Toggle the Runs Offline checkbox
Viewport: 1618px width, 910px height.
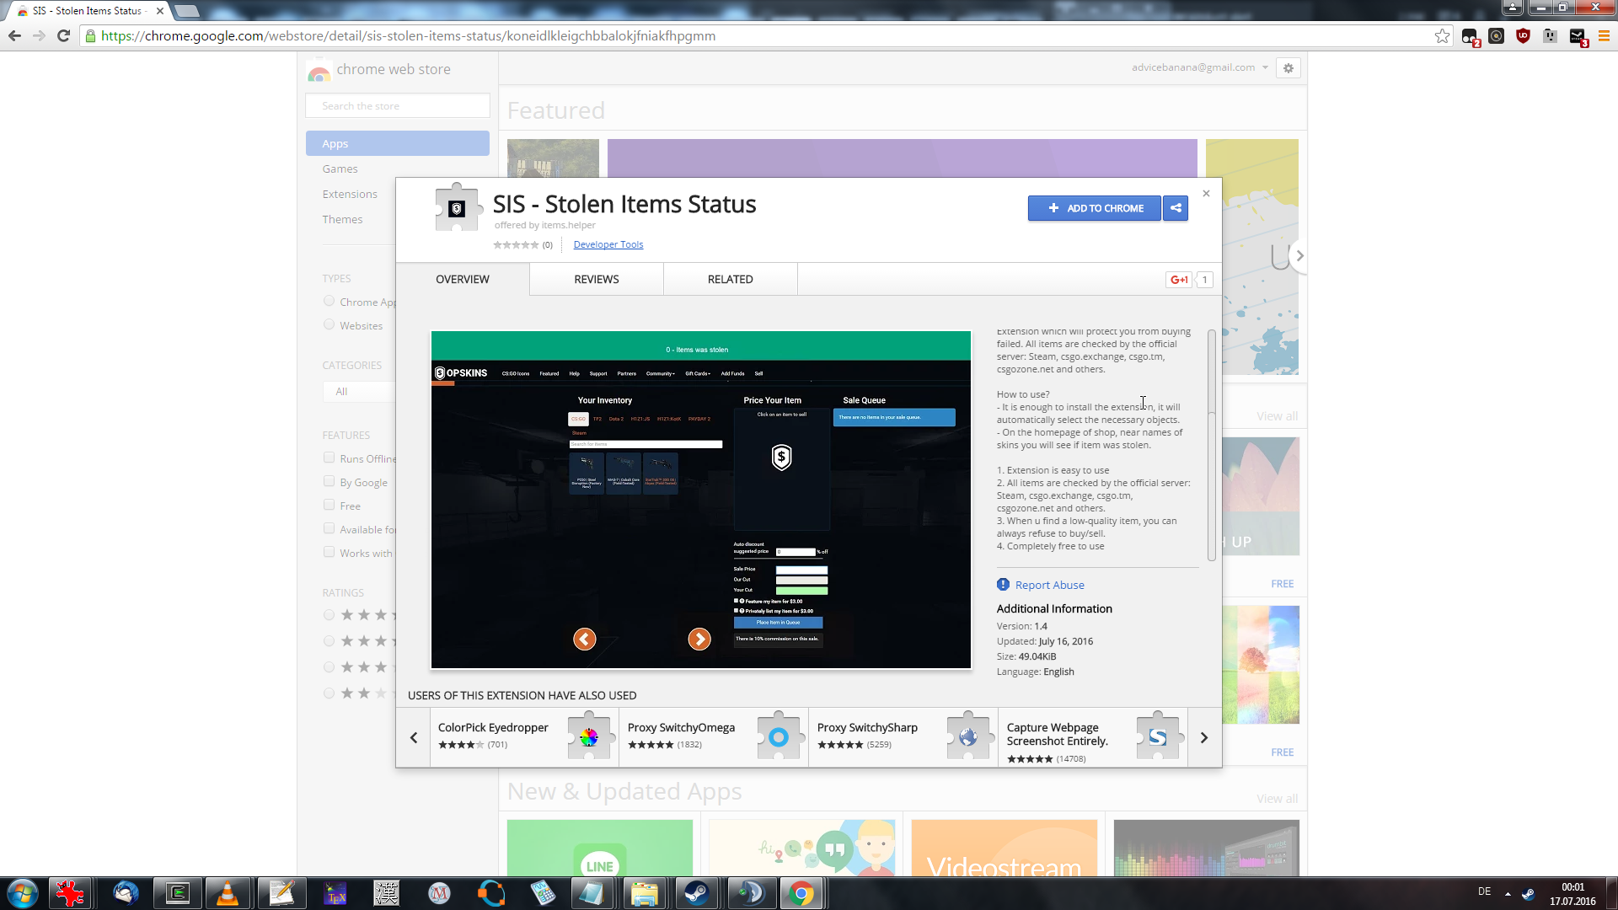point(329,458)
